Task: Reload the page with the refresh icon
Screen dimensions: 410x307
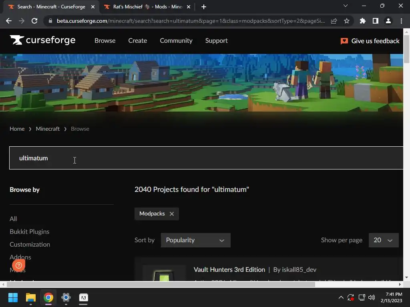Action: (x=34, y=21)
